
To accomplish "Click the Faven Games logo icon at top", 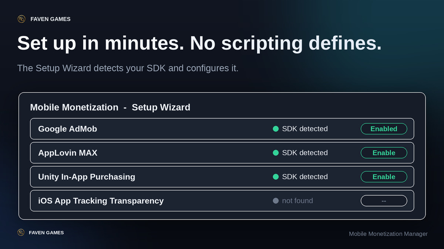I will coord(21,19).
